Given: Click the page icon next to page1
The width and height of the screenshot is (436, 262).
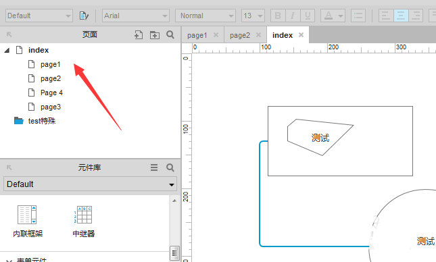Looking at the screenshot, I should tap(31, 64).
